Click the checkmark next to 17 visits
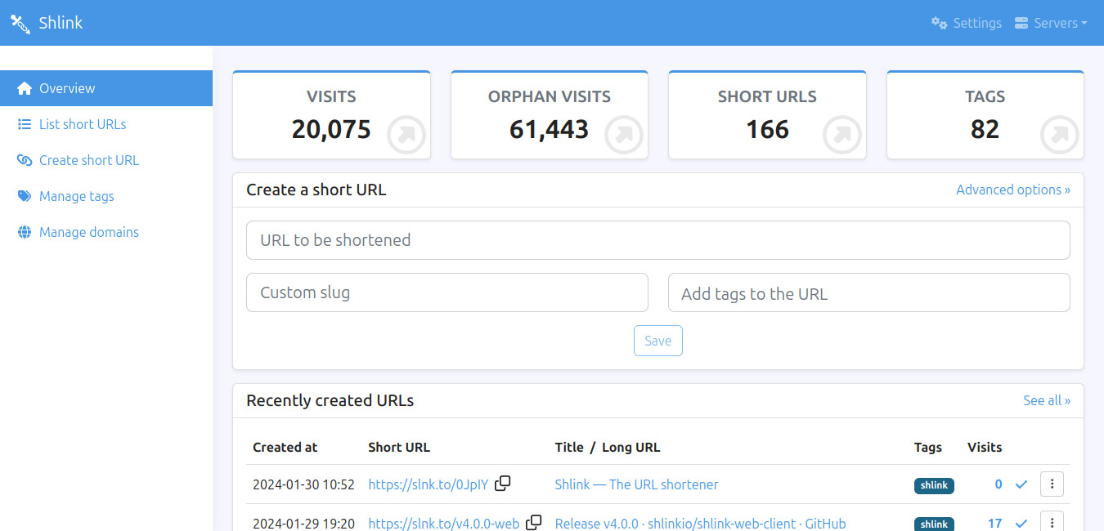1104x531 pixels. click(1021, 523)
